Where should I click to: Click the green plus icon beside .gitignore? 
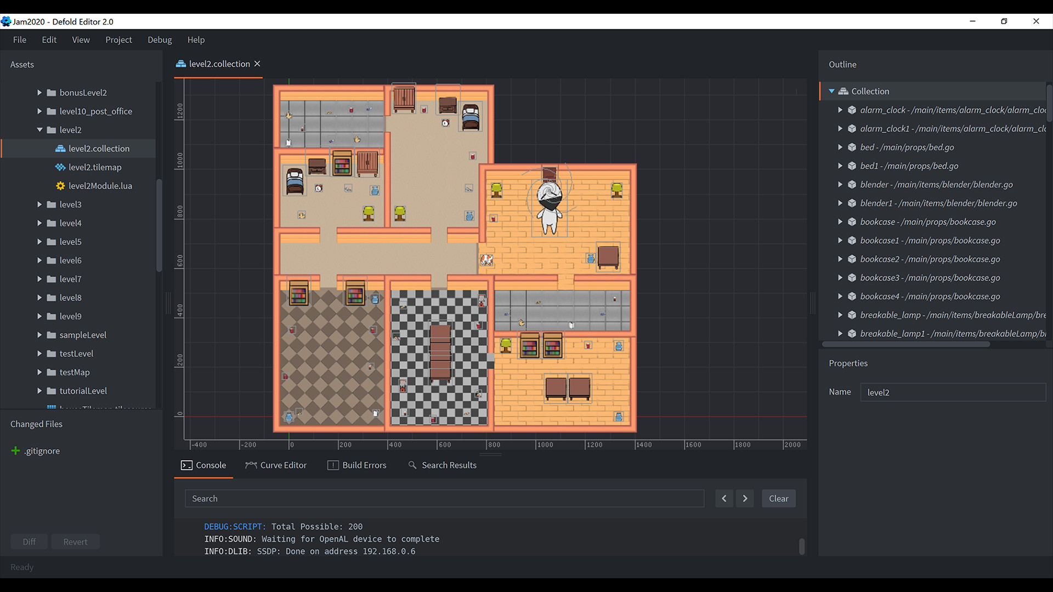click(15, 451)
